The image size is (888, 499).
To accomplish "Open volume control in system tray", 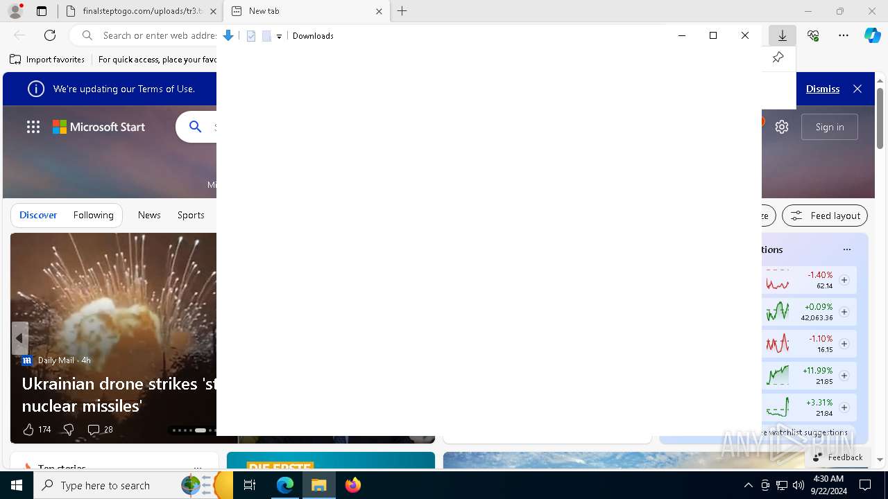I will [799, 485].
